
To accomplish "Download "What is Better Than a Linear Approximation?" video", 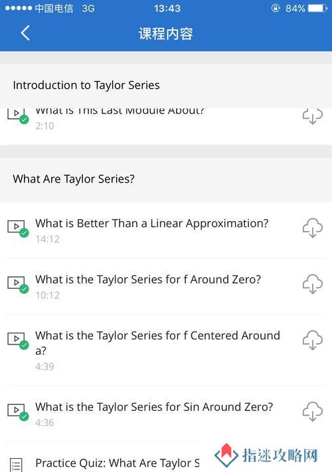I will coord(313,228).
